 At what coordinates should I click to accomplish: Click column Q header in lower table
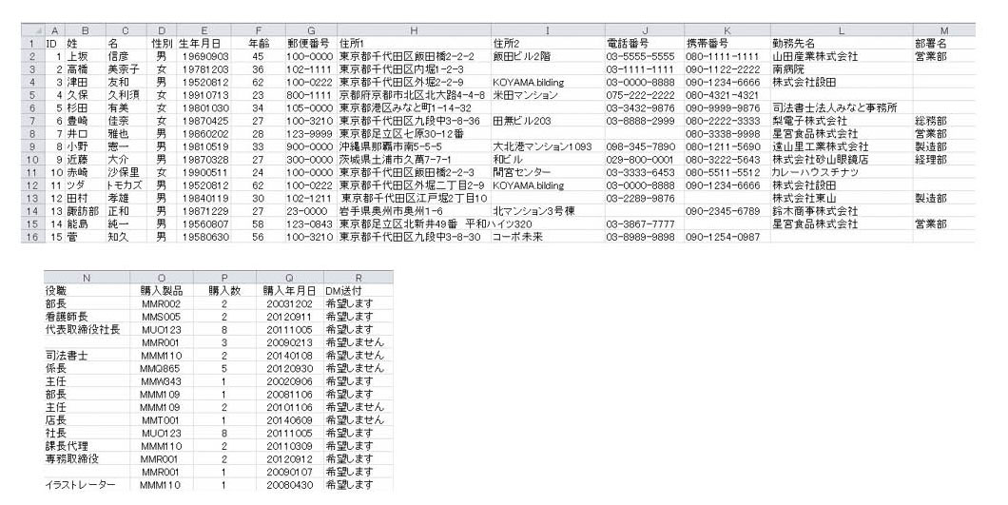(289, 277)
